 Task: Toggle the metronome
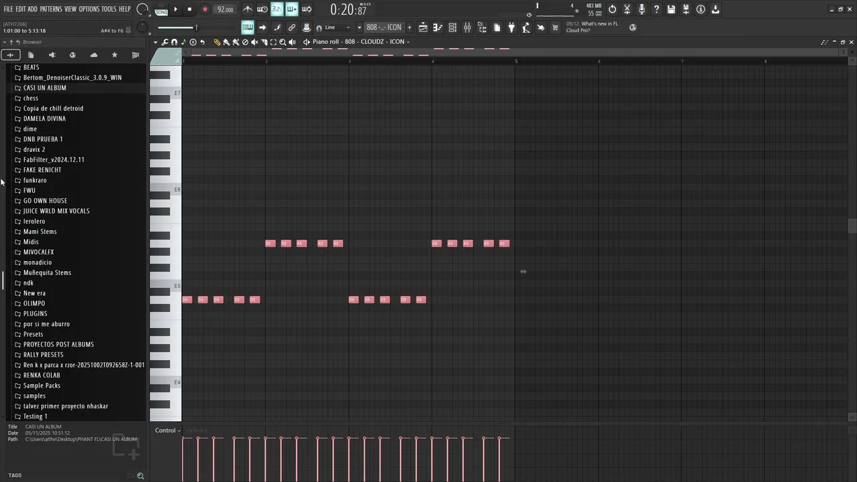pos(248,9)
